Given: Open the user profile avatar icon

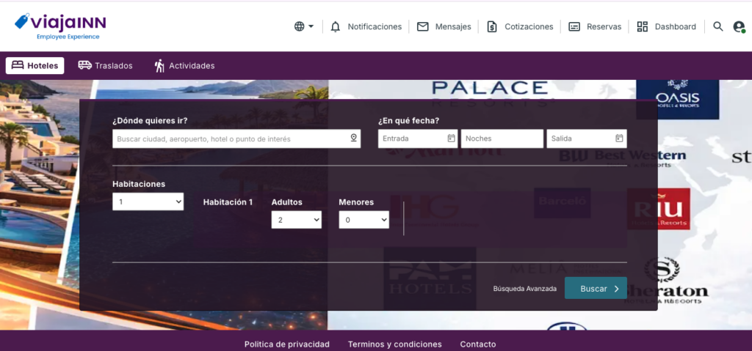Looking at the screenshot, I should (739, 27).
